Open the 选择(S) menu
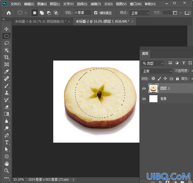The image size is (193, 183). click(x=82, y=4)
